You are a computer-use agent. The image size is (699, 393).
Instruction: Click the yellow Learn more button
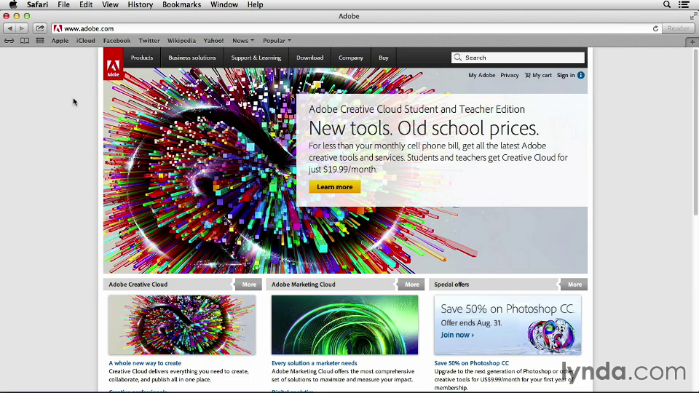pyautogui.click(x=335, y=187)
